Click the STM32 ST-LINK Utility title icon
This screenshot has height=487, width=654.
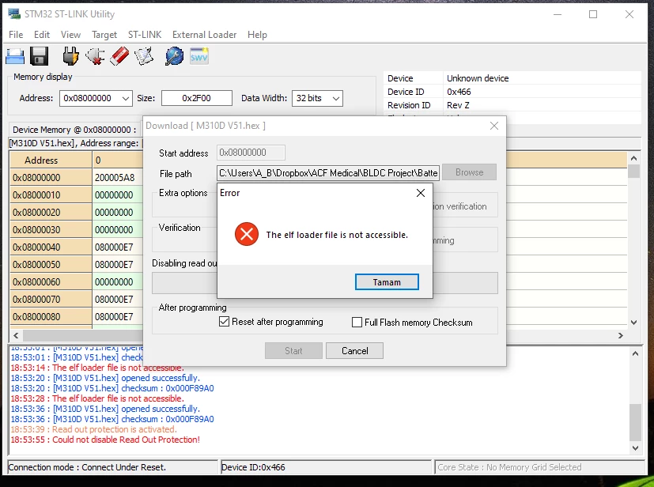click(x=14, y=13)
